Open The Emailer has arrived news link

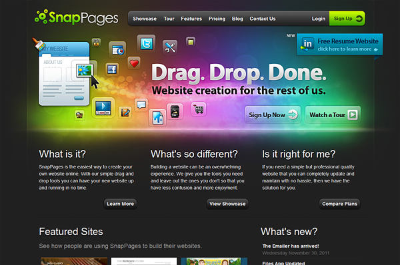pos(291,246)
